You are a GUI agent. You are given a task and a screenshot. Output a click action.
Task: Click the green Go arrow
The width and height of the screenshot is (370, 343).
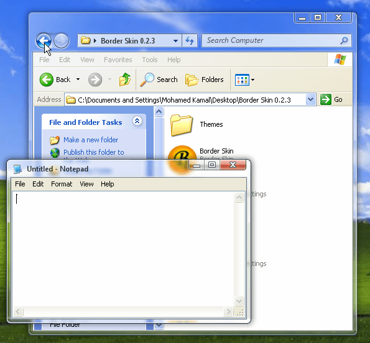[326, 99]
